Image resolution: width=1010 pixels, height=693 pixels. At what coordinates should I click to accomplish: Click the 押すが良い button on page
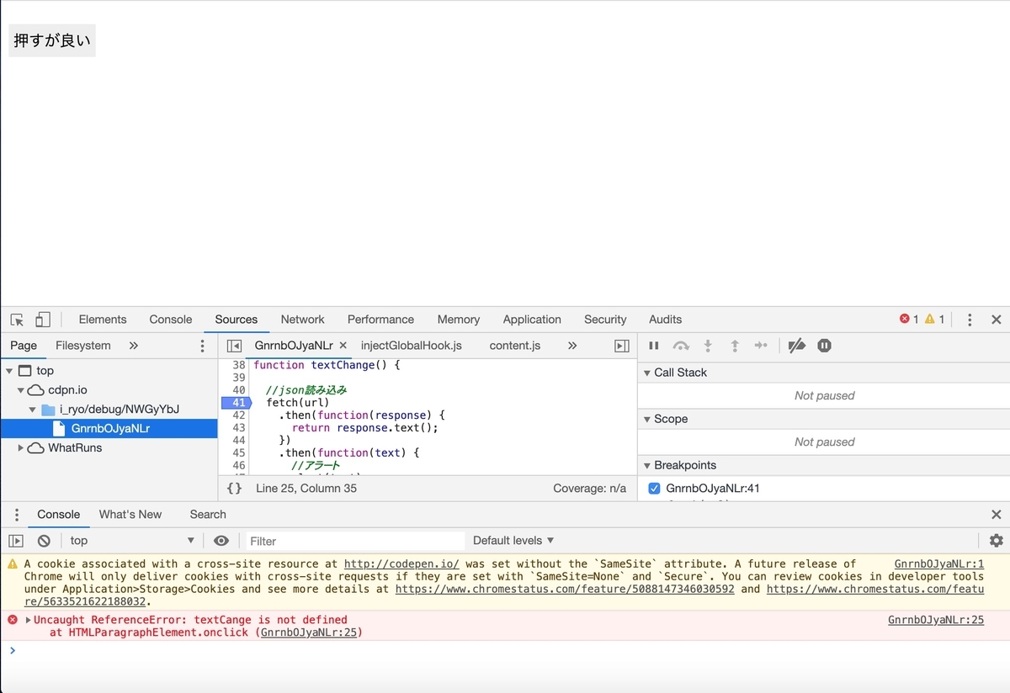(52, 40)
